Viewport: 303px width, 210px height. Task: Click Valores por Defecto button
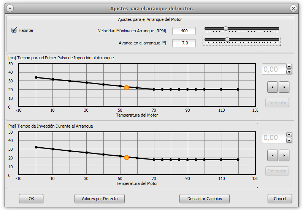pos(100,199)
